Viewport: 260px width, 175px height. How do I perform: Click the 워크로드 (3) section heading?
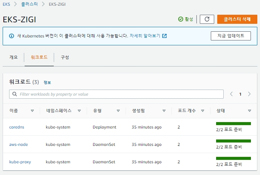24,82
